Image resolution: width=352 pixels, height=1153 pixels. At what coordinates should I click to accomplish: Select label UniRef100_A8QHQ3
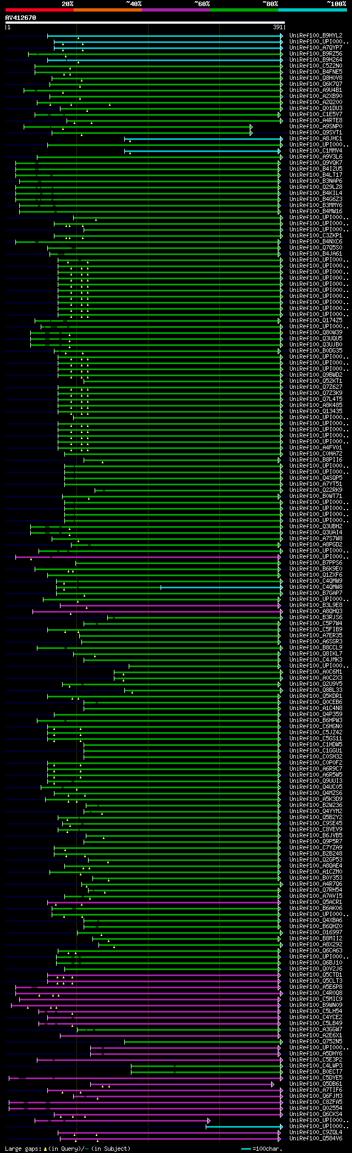(x=316, y=611)
